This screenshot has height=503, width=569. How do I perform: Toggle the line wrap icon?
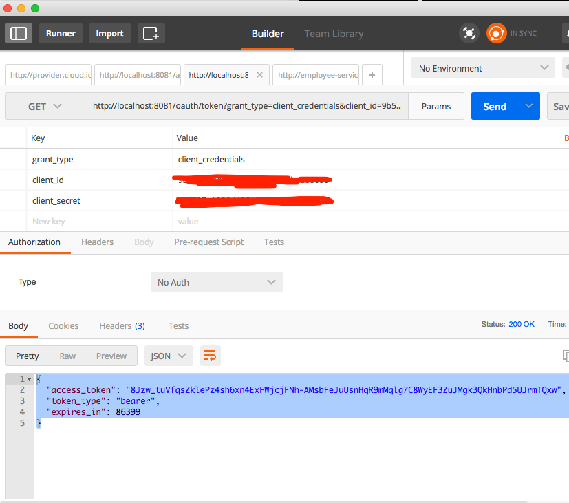[210, 356]
